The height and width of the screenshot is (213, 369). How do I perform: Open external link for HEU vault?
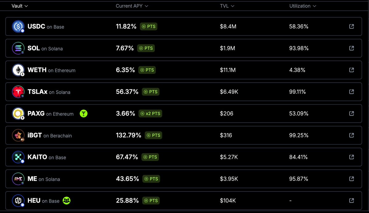[x=351, y=200]
